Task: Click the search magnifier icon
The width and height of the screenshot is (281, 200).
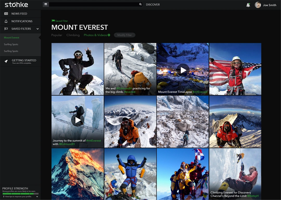Action: 140,4
